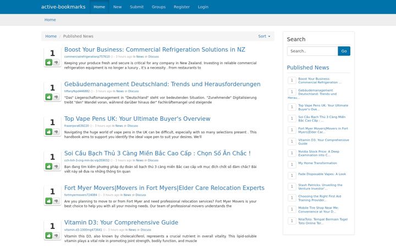The width and height of the screenshot is (396, 247).
Task: Open the Login page
Action: pyautogui.click(x=203, y=7)
